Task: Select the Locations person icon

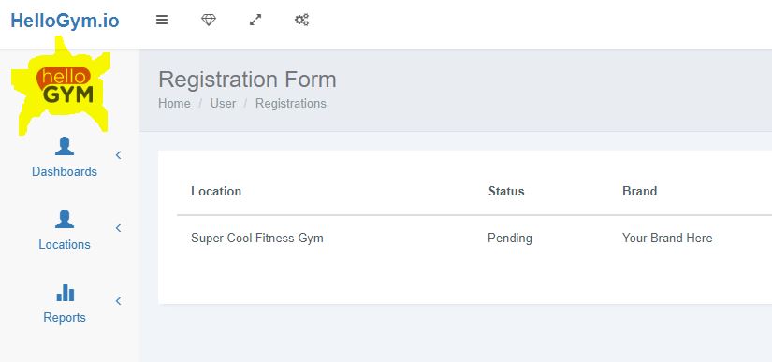Action: click(x=65, y=219)
